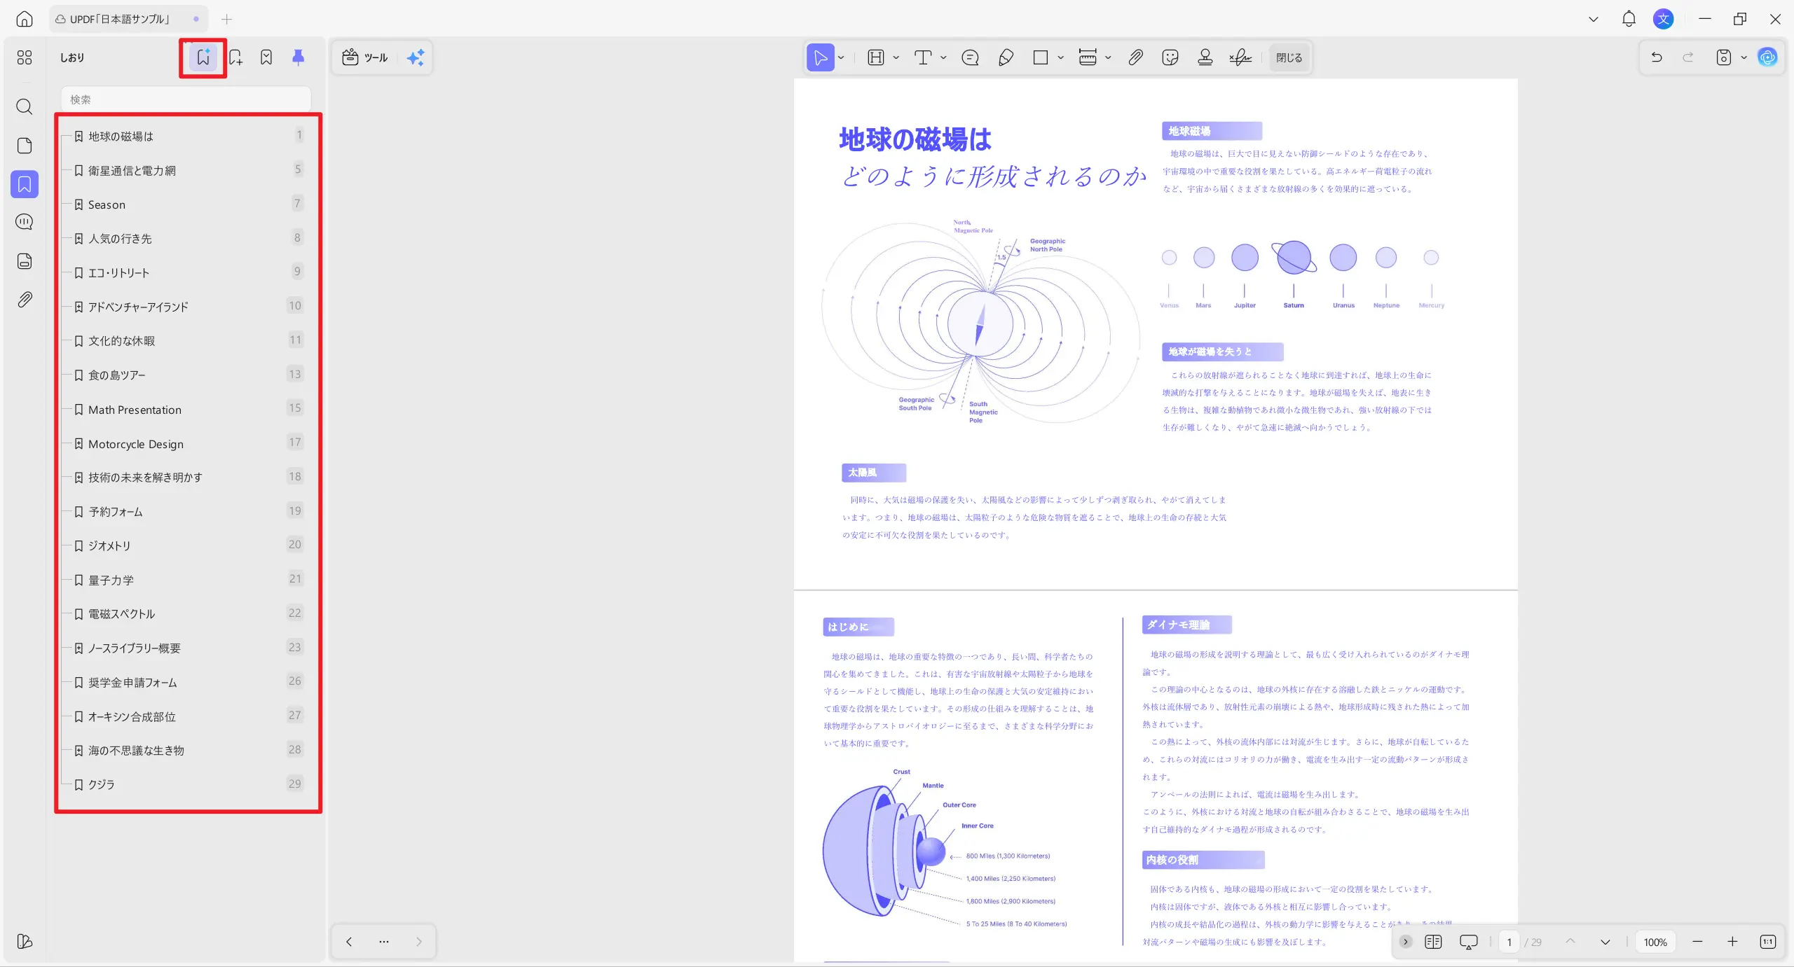Viewport: 1794px width, 967px height.
Task: Jump to Math Presentation bookmark
Action: pos(135,410)
